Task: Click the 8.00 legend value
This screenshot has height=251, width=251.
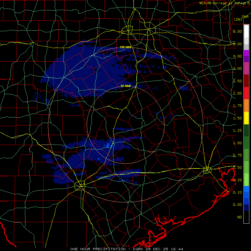Action: (x=237, y=31)
